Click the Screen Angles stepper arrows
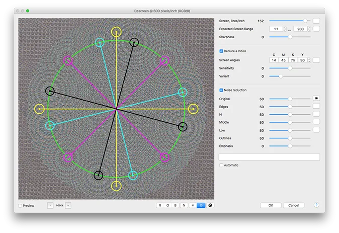Screen dimensions: 339x233 pyautogui.click(x=309, y=60)
